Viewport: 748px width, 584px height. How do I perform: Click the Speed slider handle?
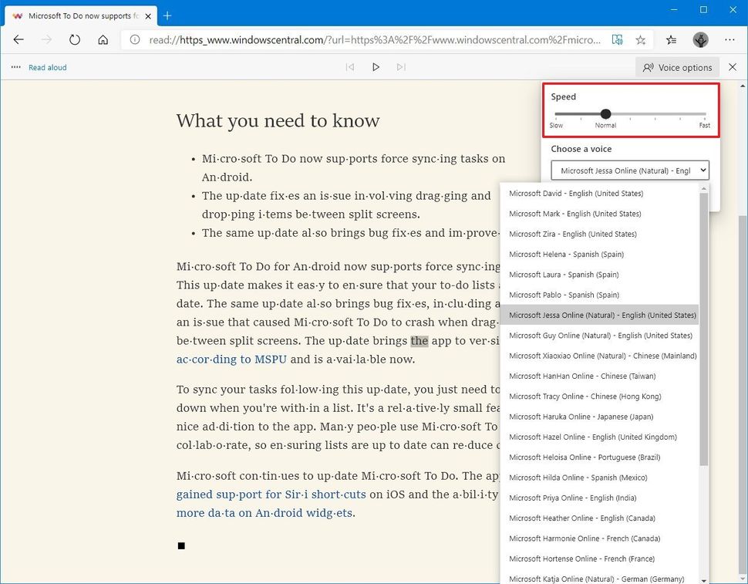point(605,113)
